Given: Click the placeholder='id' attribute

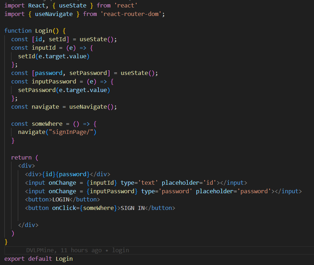Looking at the screenshot, I should (189, 183).
